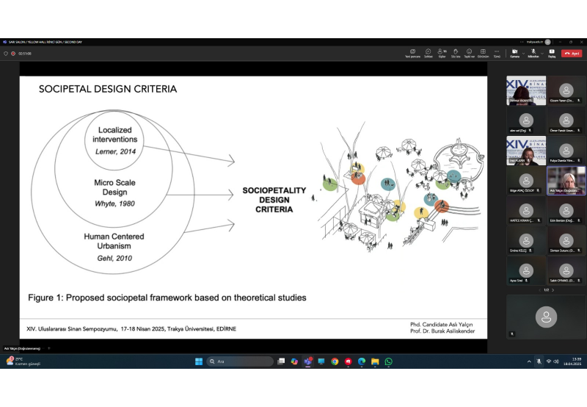Select Ezin Benian participant tile
587x407 pixels.
[x=566, y=210]
